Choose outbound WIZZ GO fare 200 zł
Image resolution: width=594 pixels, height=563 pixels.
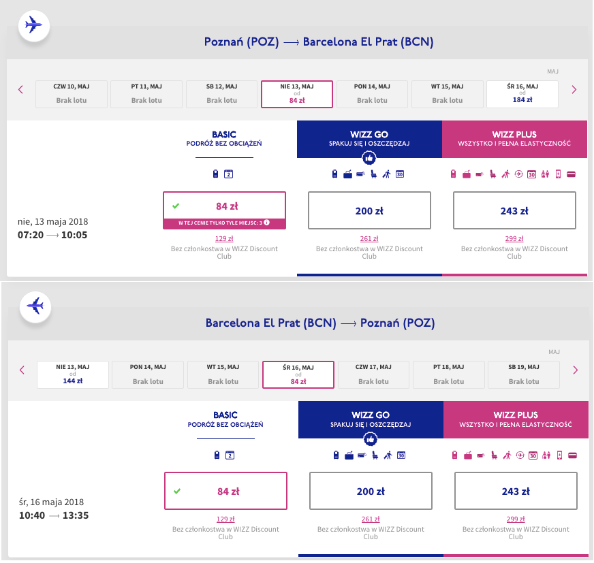tap(369, 210)
